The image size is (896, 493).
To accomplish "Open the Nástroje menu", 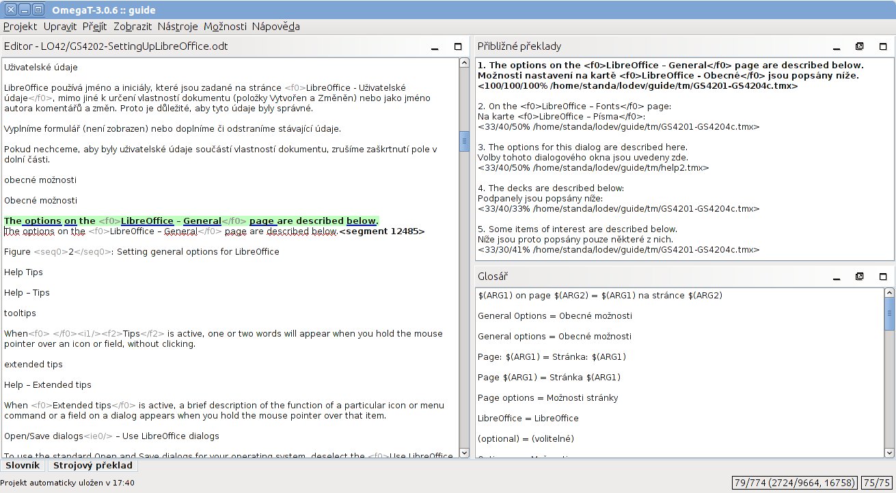I will click(178, 27).
